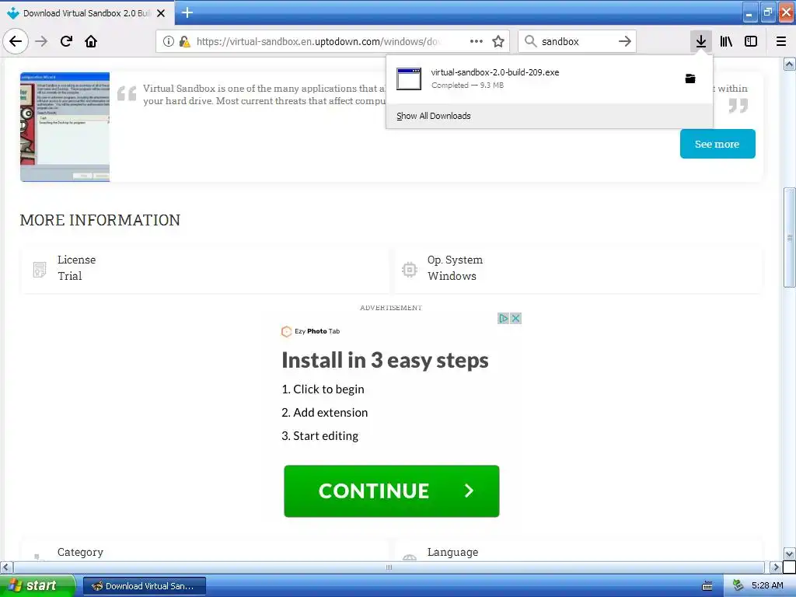This screenshot has width=796, height=597.
Task: Show site information icon in address bar
Action: click(168, 41)
